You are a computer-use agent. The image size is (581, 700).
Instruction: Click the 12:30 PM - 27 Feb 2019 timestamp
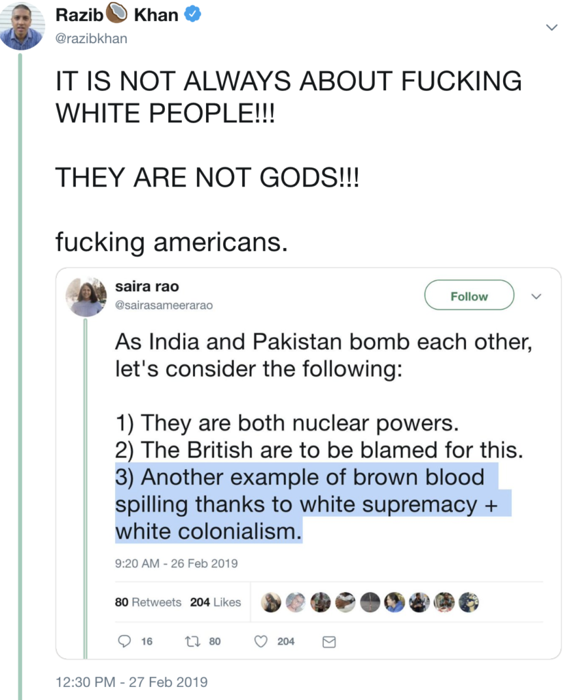pos(131,682)
